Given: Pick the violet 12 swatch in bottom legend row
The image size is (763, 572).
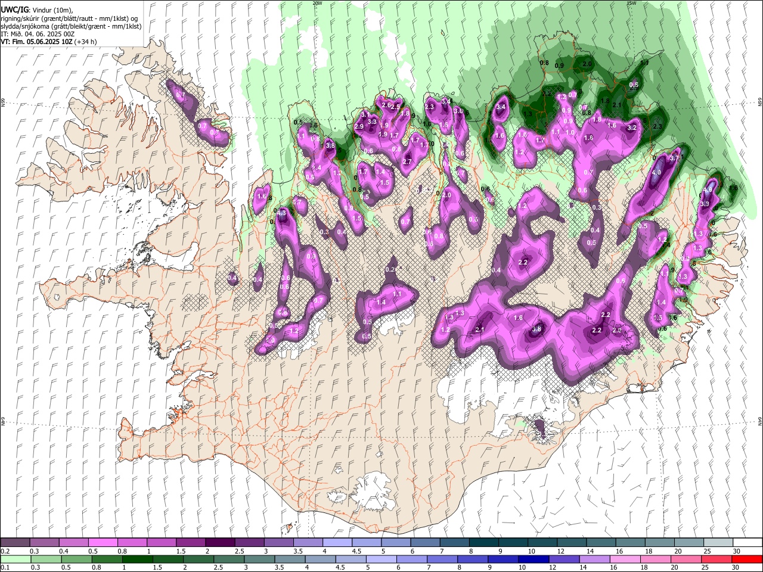Looking at the screenshot, I should pos(564,559).
